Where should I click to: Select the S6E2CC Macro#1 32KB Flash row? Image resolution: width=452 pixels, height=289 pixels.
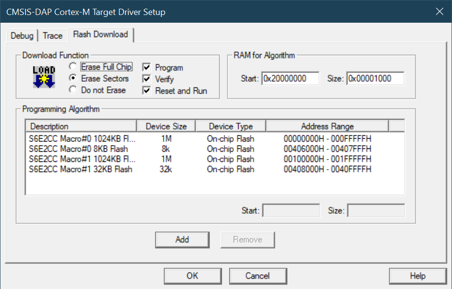coord(215,169)
